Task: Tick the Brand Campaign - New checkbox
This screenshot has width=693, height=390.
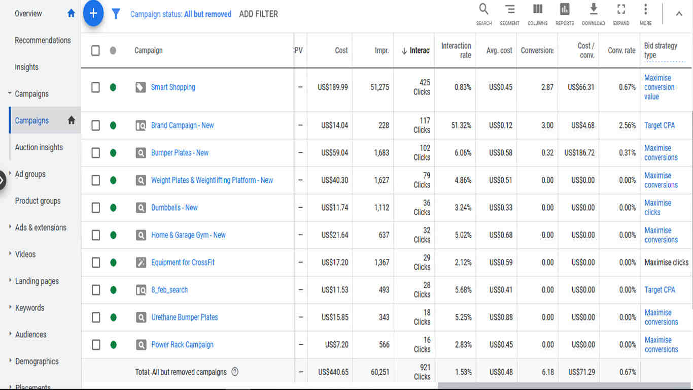Action: coord(95,125)
